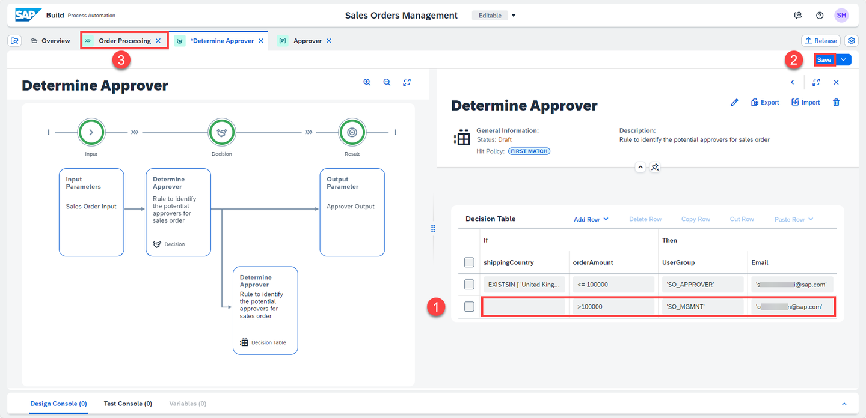Click the back chevron in side panel
Screen dimensions: 866x418
(x=793, y=82)
